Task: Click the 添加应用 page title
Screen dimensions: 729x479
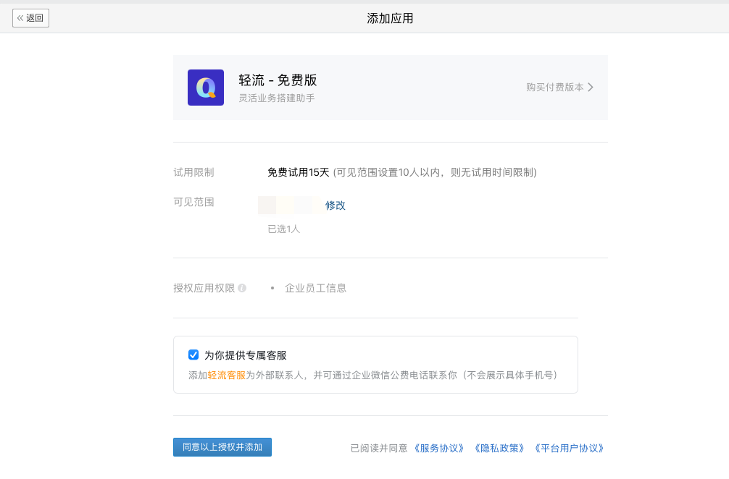Action: click(x=390, y=18)
